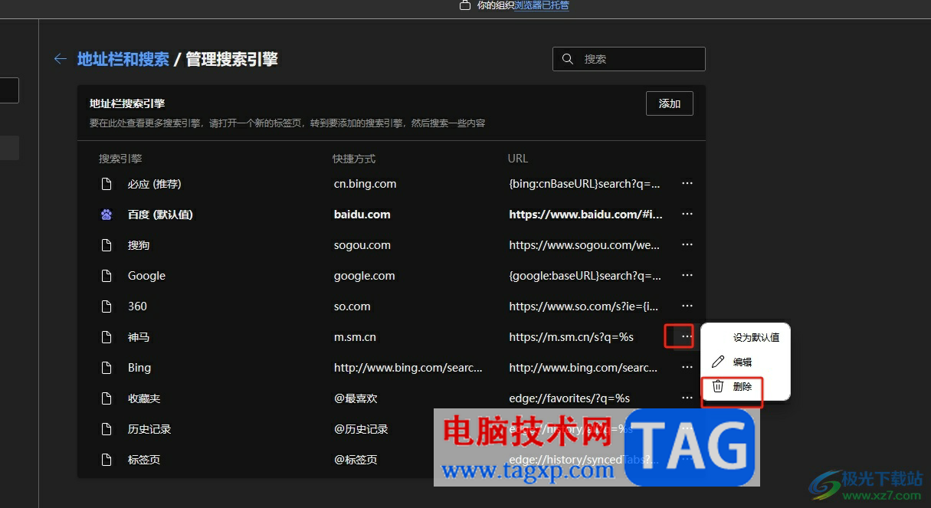This screenshot has width=931, height=508.
Task: Select the 必应 (推荐) engine name
Action: 155,184
